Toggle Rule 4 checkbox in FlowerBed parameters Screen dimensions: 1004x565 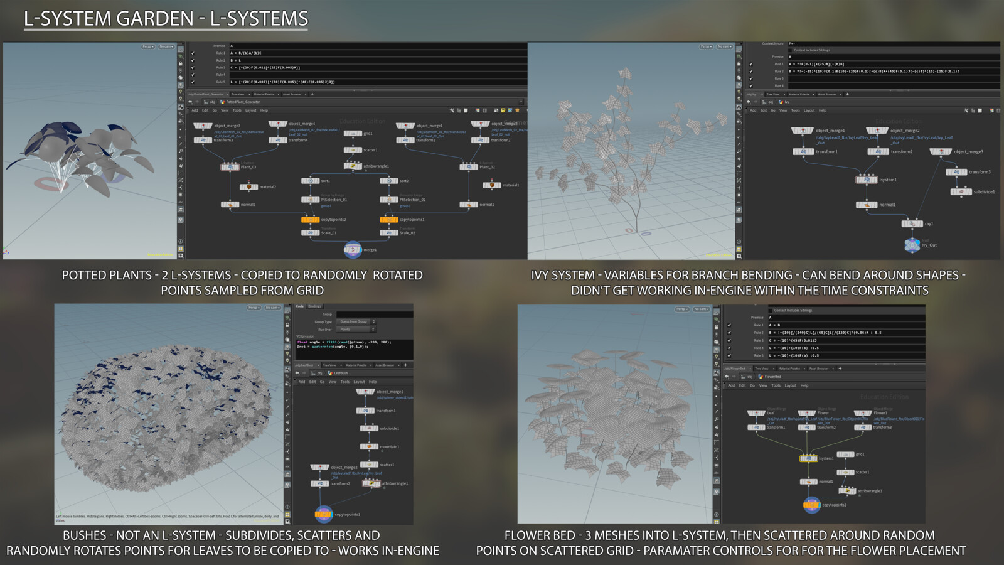point(729,348)
